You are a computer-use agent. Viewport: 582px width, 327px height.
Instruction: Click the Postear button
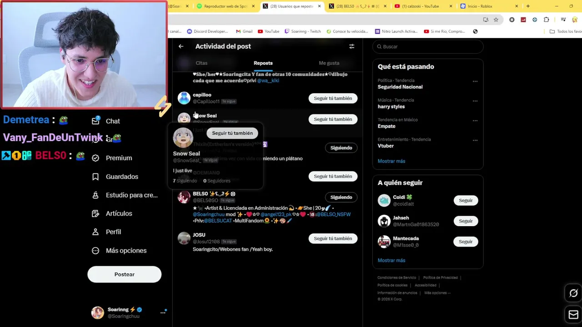tap(124, 274)
